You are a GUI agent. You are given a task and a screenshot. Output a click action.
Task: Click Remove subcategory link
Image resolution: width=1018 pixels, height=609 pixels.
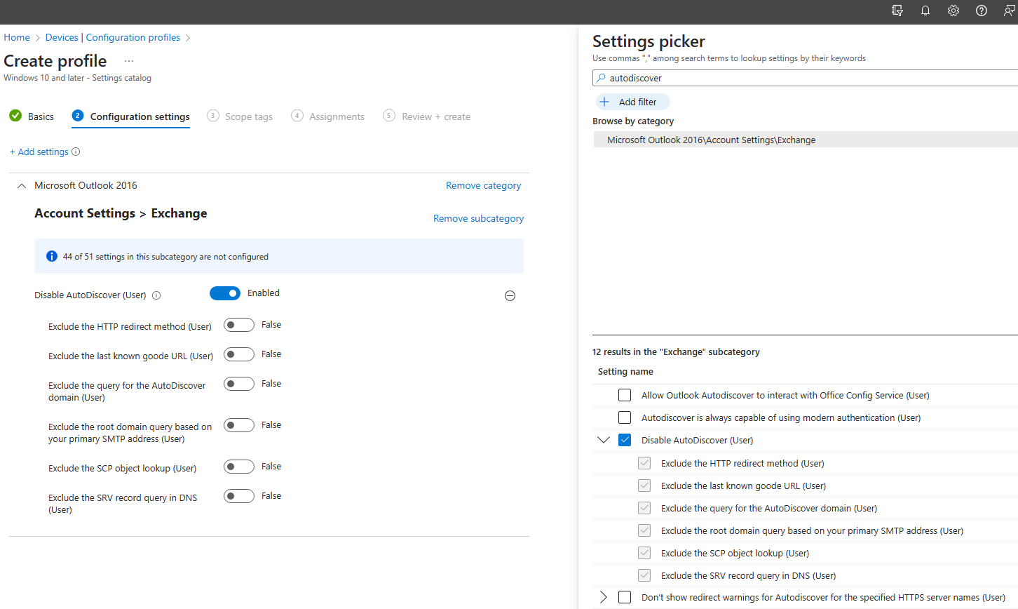(479, 218)
